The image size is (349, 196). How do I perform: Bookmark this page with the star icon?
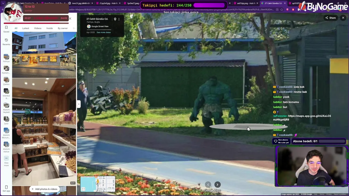pyautogui.click(x=282, y=10)
